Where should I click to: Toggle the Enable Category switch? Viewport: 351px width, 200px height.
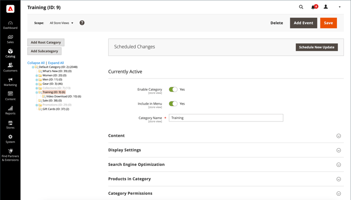point(173,89)
